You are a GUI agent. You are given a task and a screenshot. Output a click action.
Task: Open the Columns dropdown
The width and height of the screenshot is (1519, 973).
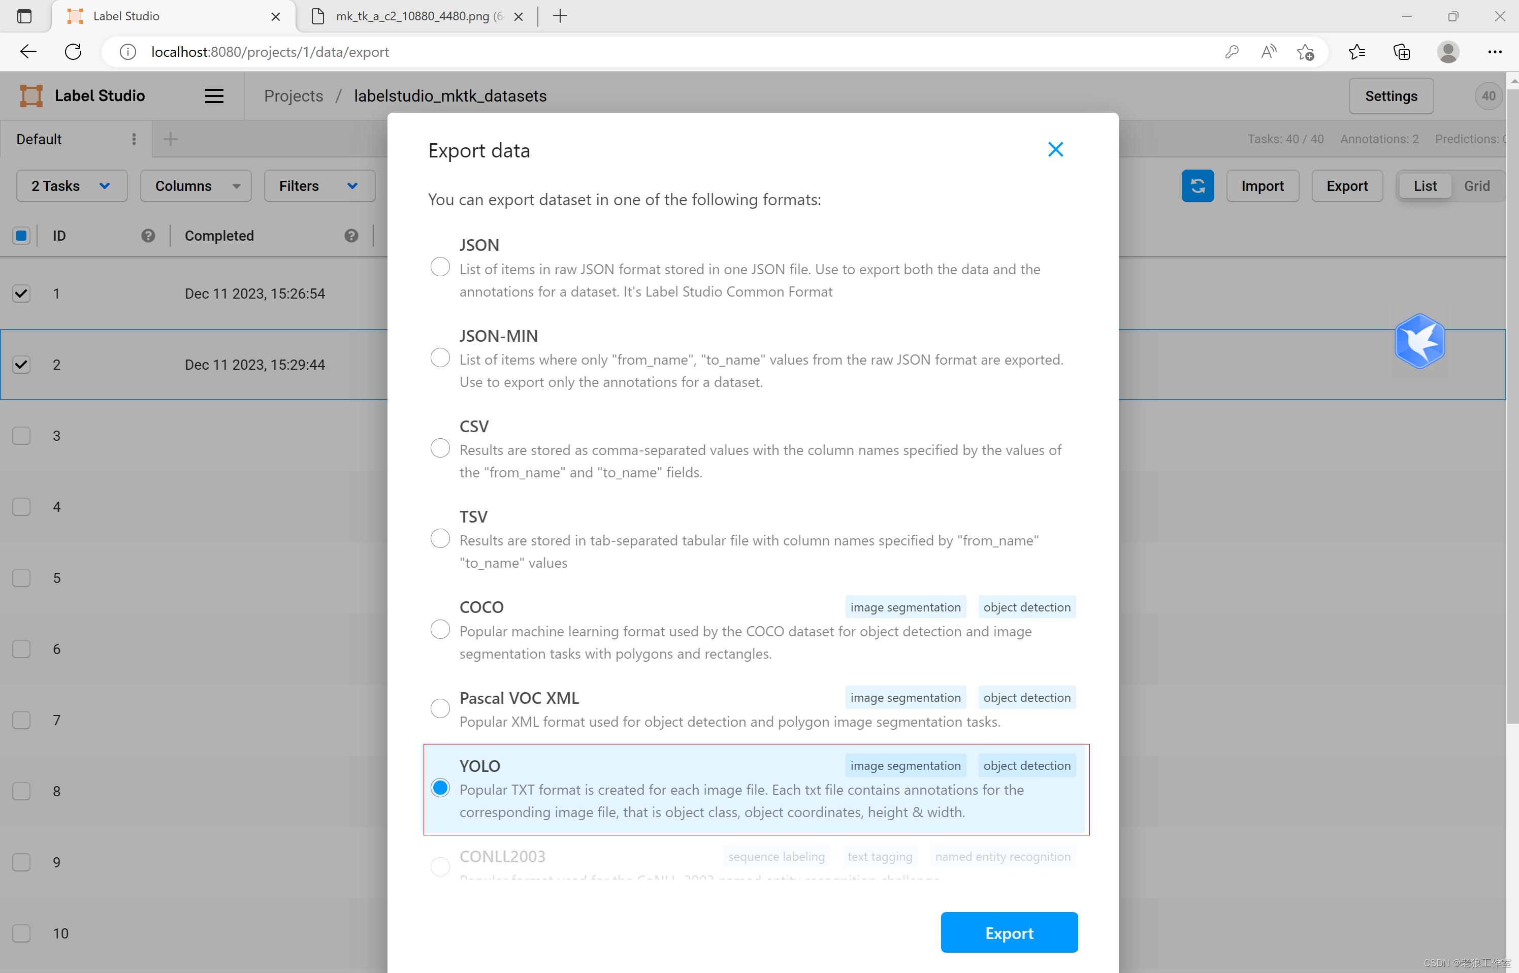[x=196, y=186]
